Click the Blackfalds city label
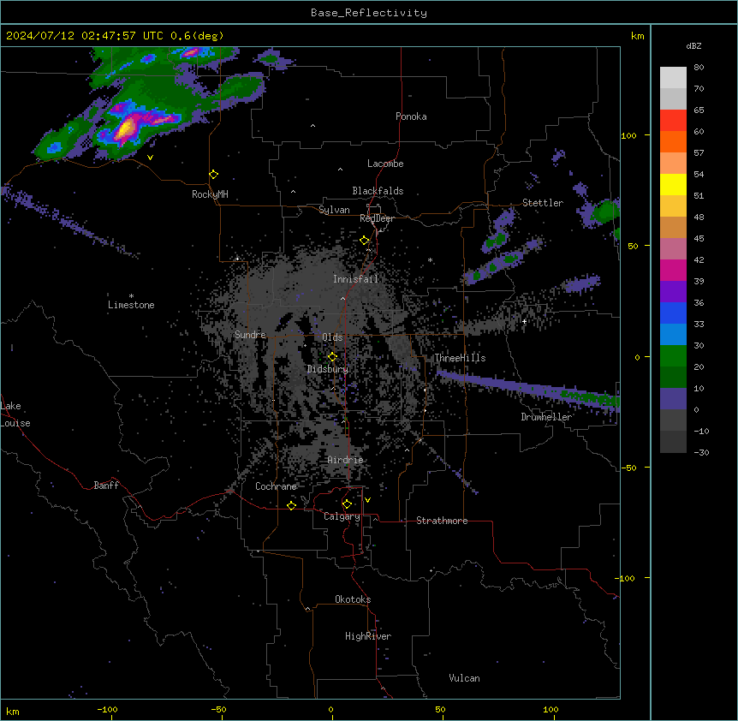 [378, 191]
